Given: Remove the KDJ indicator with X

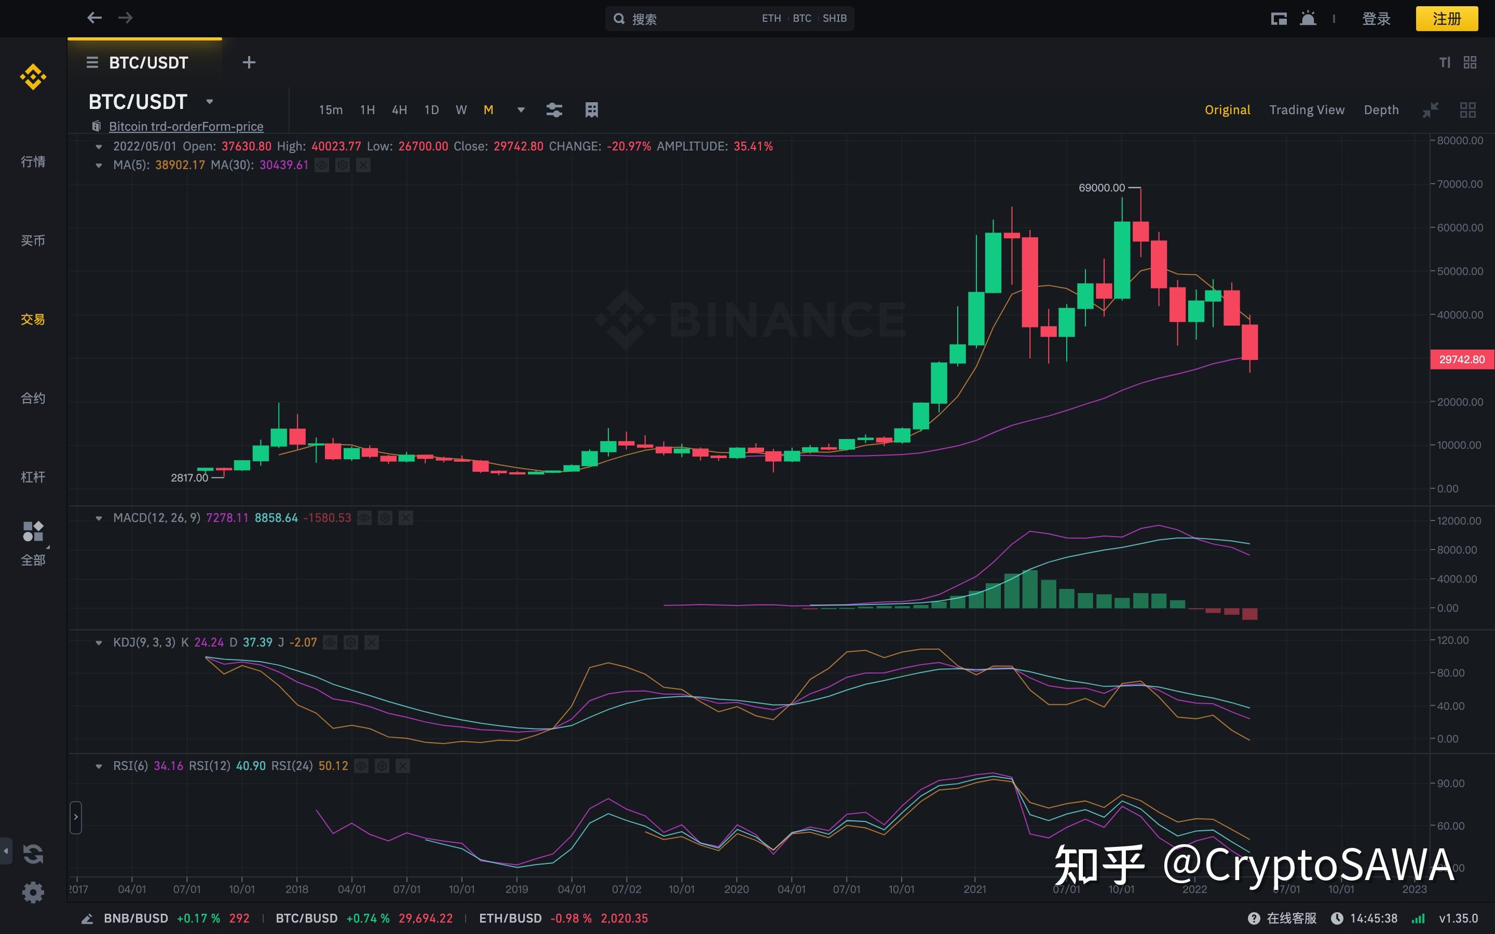Looking at the screenshot, I should [371, 642].
